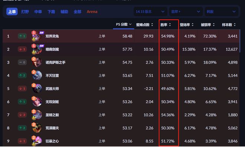Image resolution: width=245 pixels, height=147 pixels.
Task: Click the 诺克萨斯之手 champion portrait
Action: coord(37,62)
